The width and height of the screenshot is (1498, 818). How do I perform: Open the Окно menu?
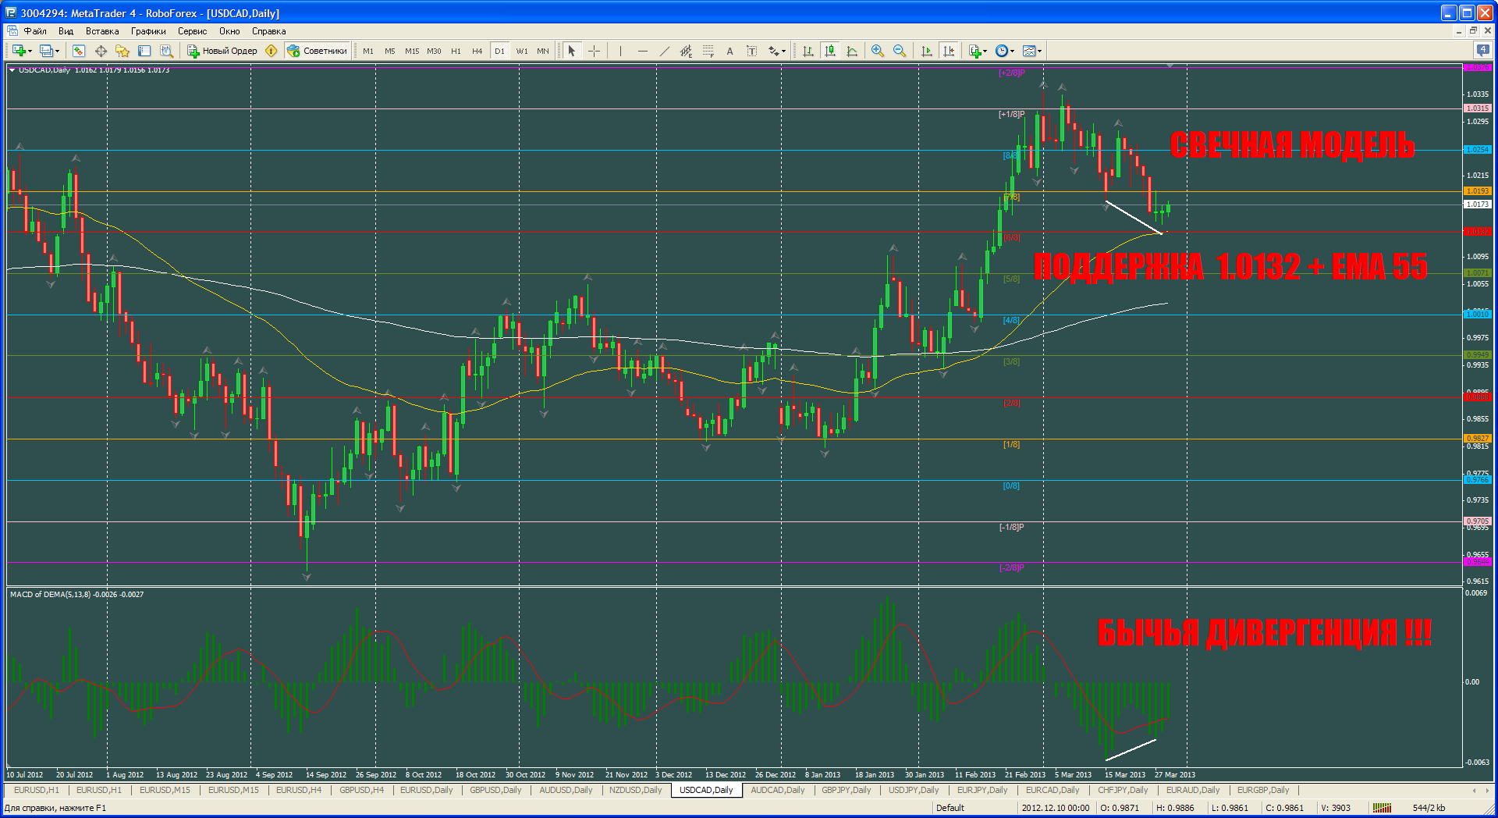[x=229, y=31]
